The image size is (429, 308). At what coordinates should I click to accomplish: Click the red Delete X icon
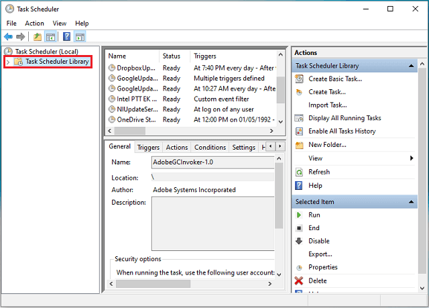[x=299, y=280]
